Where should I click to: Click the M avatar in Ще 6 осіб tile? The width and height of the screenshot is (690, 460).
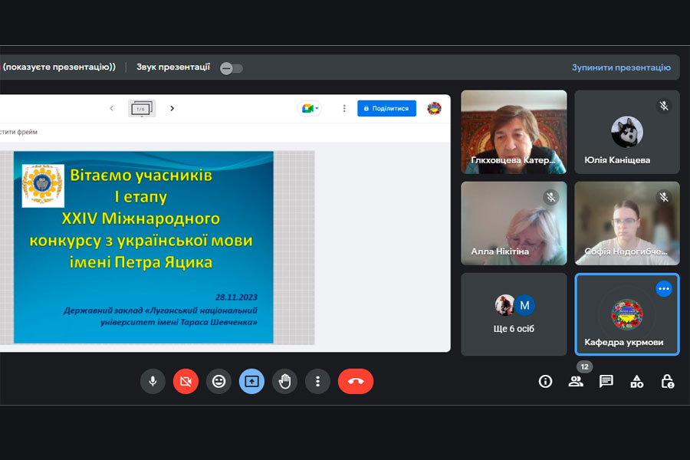pos(524,305)
